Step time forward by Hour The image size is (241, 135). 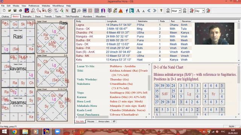(x=185, y=10)
